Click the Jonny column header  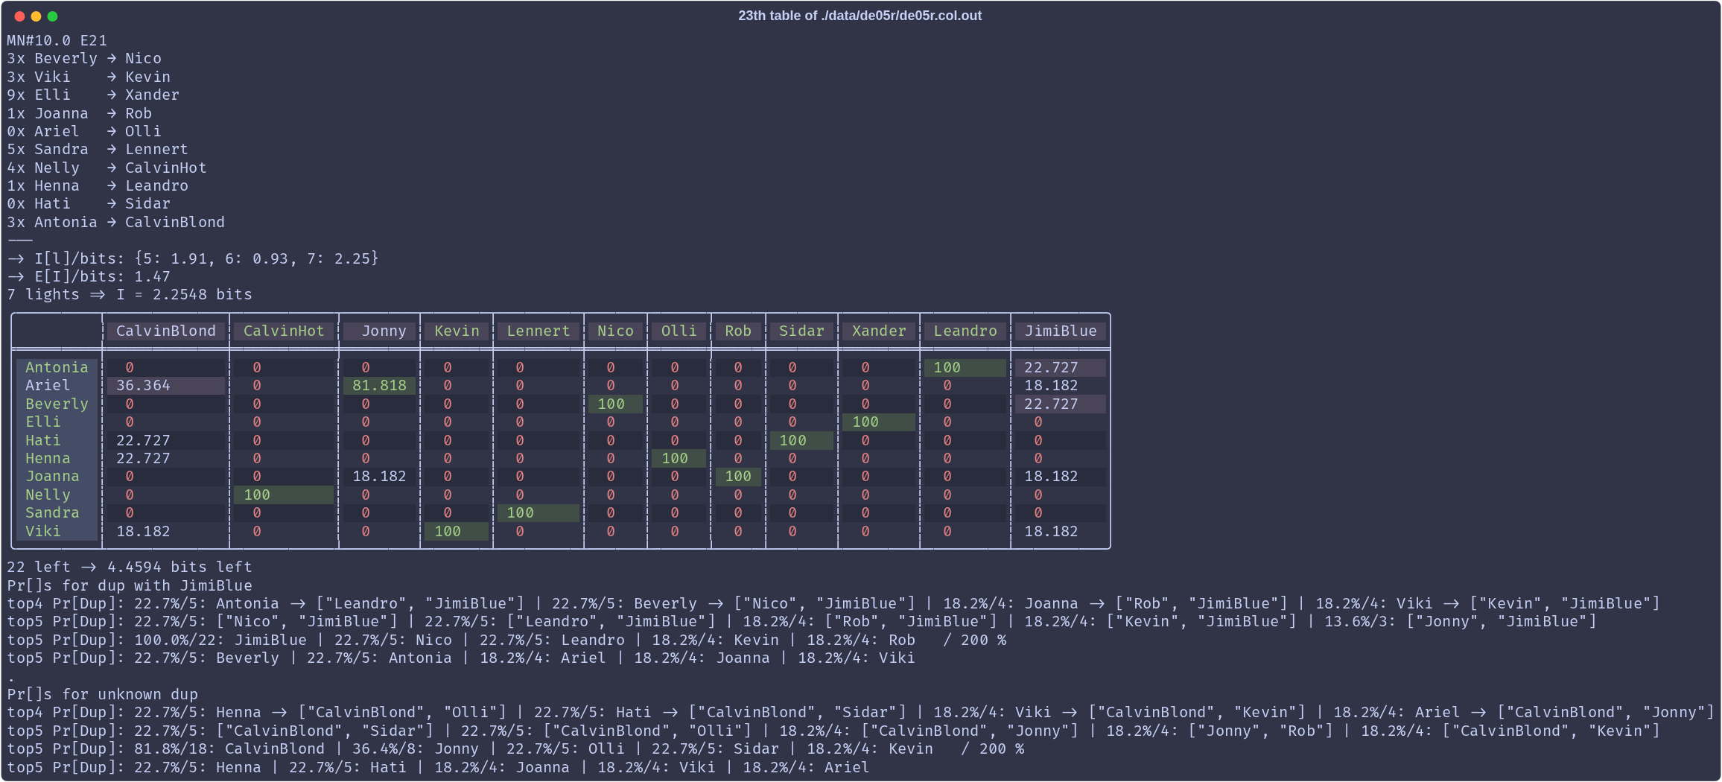tap(384, 331)
